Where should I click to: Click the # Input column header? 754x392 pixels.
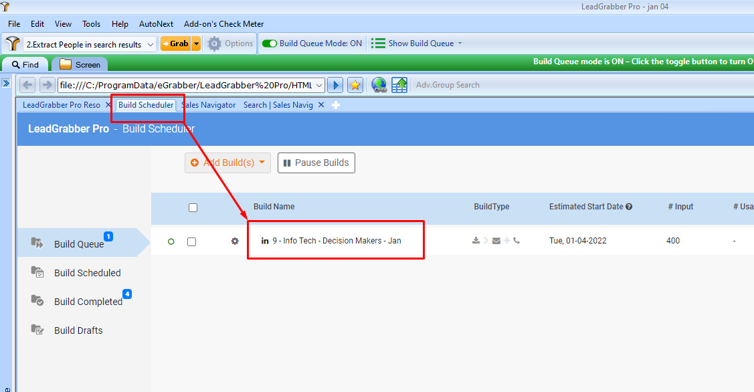click(680, 206)
